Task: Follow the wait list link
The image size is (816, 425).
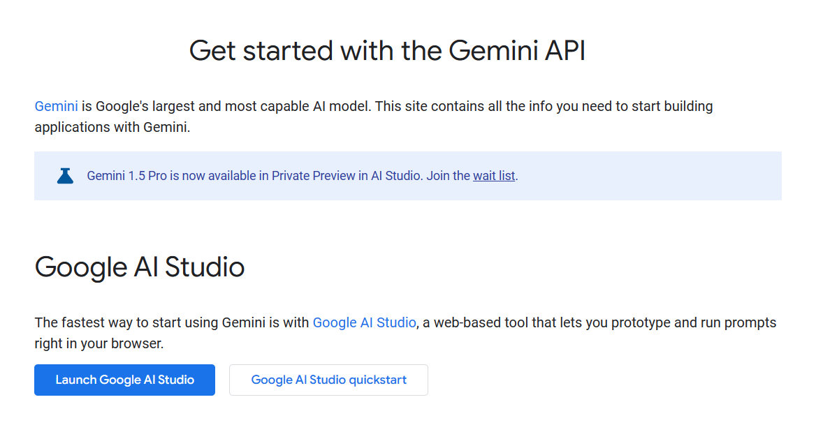Action: click(x=493, y=176)
